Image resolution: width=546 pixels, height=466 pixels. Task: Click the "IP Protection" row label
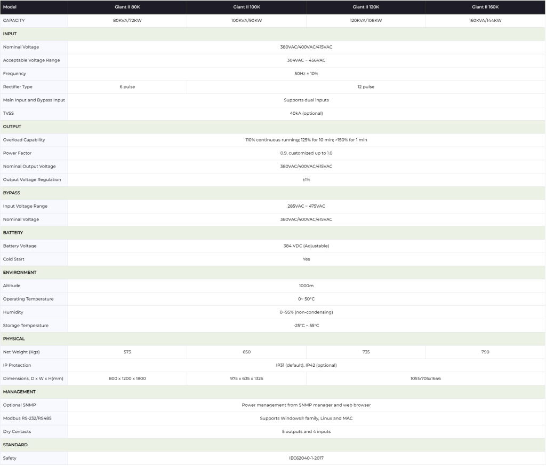tap(17, 365)
